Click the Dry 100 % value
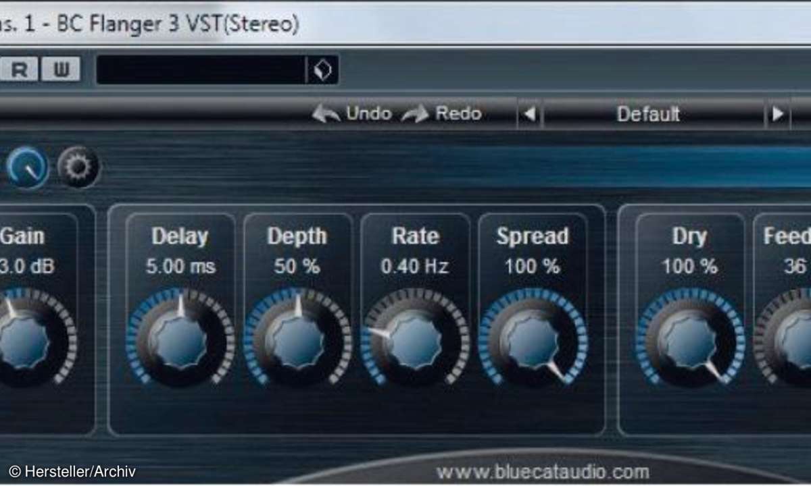Viewport: 811px width, 486px height. 690,267
